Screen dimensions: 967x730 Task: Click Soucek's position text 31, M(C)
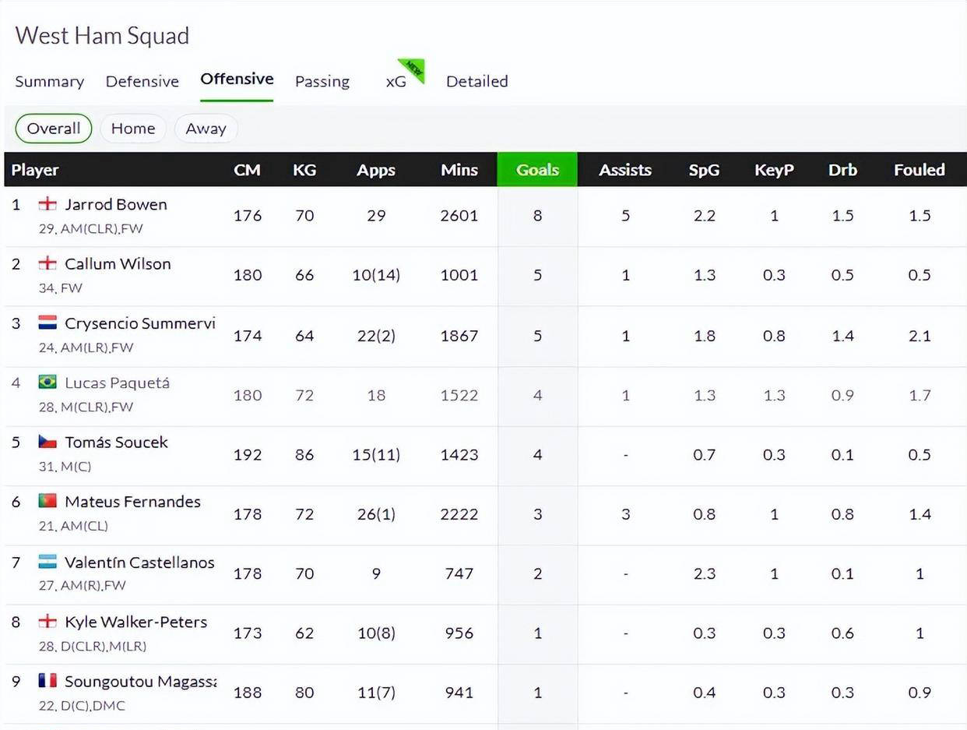pyautogui.click(x=65, y=467)
